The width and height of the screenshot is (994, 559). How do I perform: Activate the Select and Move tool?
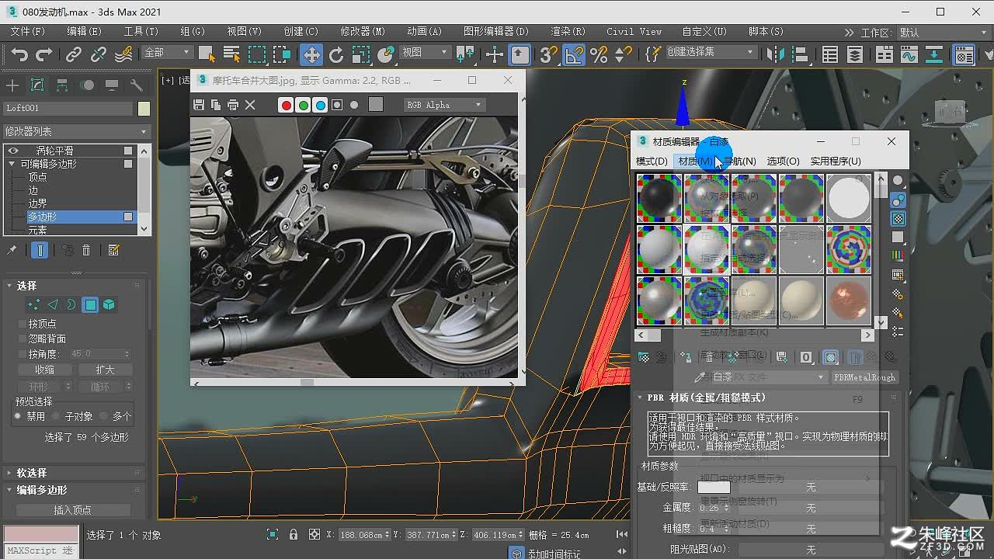coord(311,54)
